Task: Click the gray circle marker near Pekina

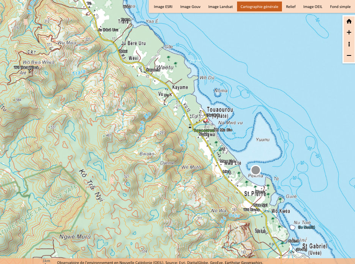Action: click(256, 170)
